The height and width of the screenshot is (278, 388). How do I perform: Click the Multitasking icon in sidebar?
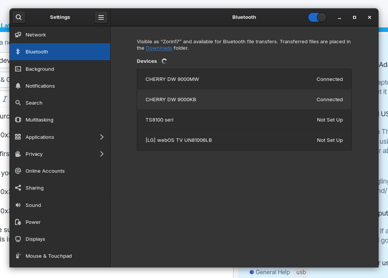pos(18,120)
